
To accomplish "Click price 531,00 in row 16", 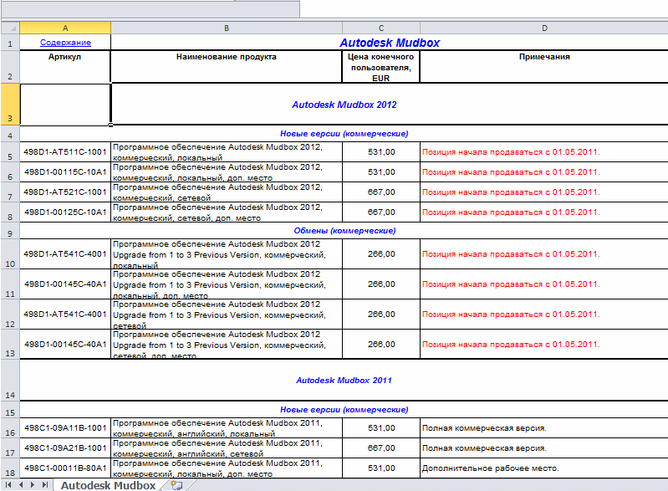I will (x=381, y=428).
